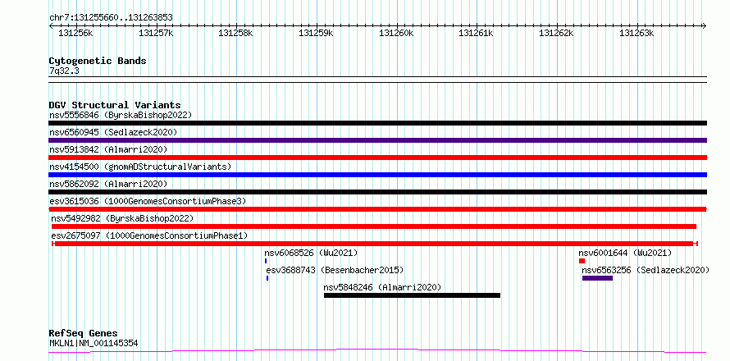730x361 pixels.
Task: Click the 131261k ruler label
Action: click(x=477, y=33)
